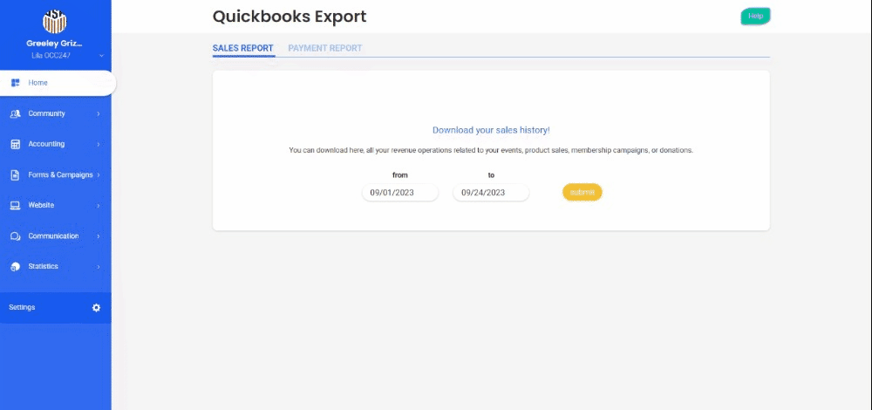Click the 'from' date field
This screenshot has width=872, height=410.
click(x=400, y=193)
